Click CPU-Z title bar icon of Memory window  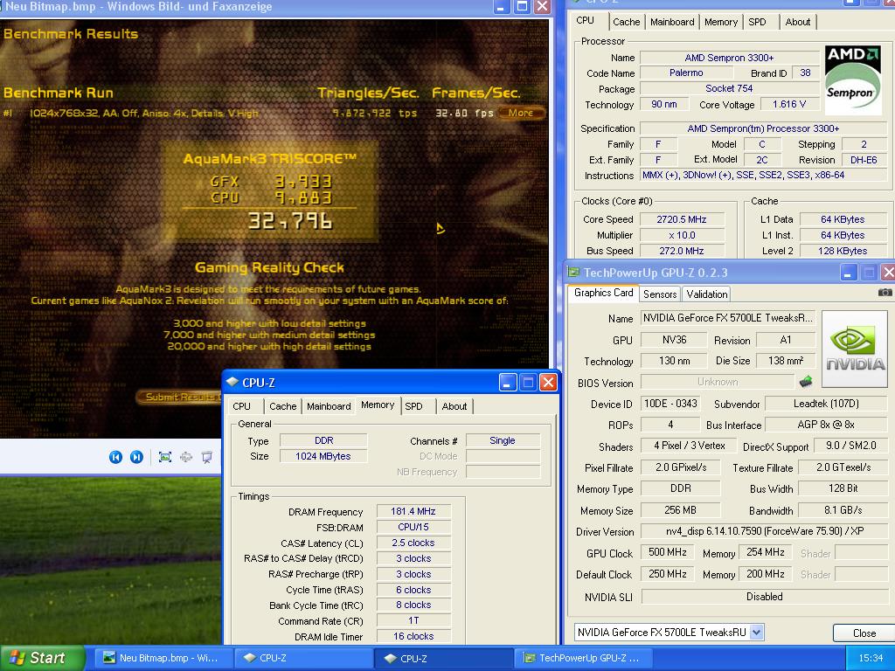(232, 382)
